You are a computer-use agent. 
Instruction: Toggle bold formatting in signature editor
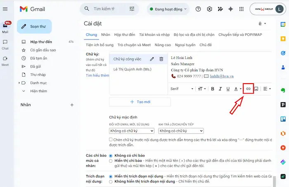tap(213, 89)
